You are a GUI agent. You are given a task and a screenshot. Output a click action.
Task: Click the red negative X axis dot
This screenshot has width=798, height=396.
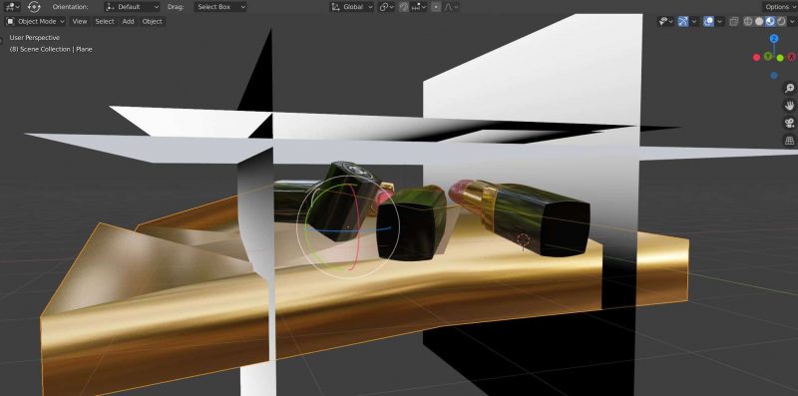click(756, 58)
